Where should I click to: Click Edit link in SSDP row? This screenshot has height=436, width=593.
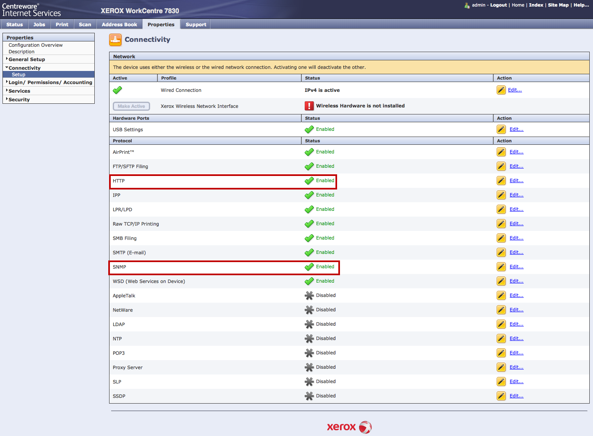(x=517, y=396)
